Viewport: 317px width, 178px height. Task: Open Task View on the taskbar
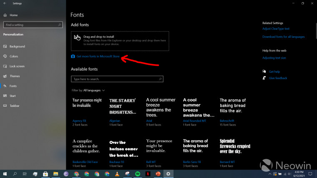[25, 174]
